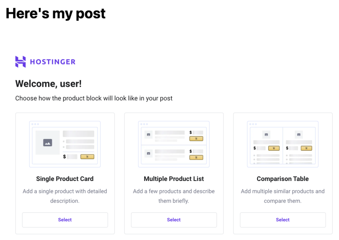Click the "Here's my post" heading
339x240 pixels.
[56, 13]
